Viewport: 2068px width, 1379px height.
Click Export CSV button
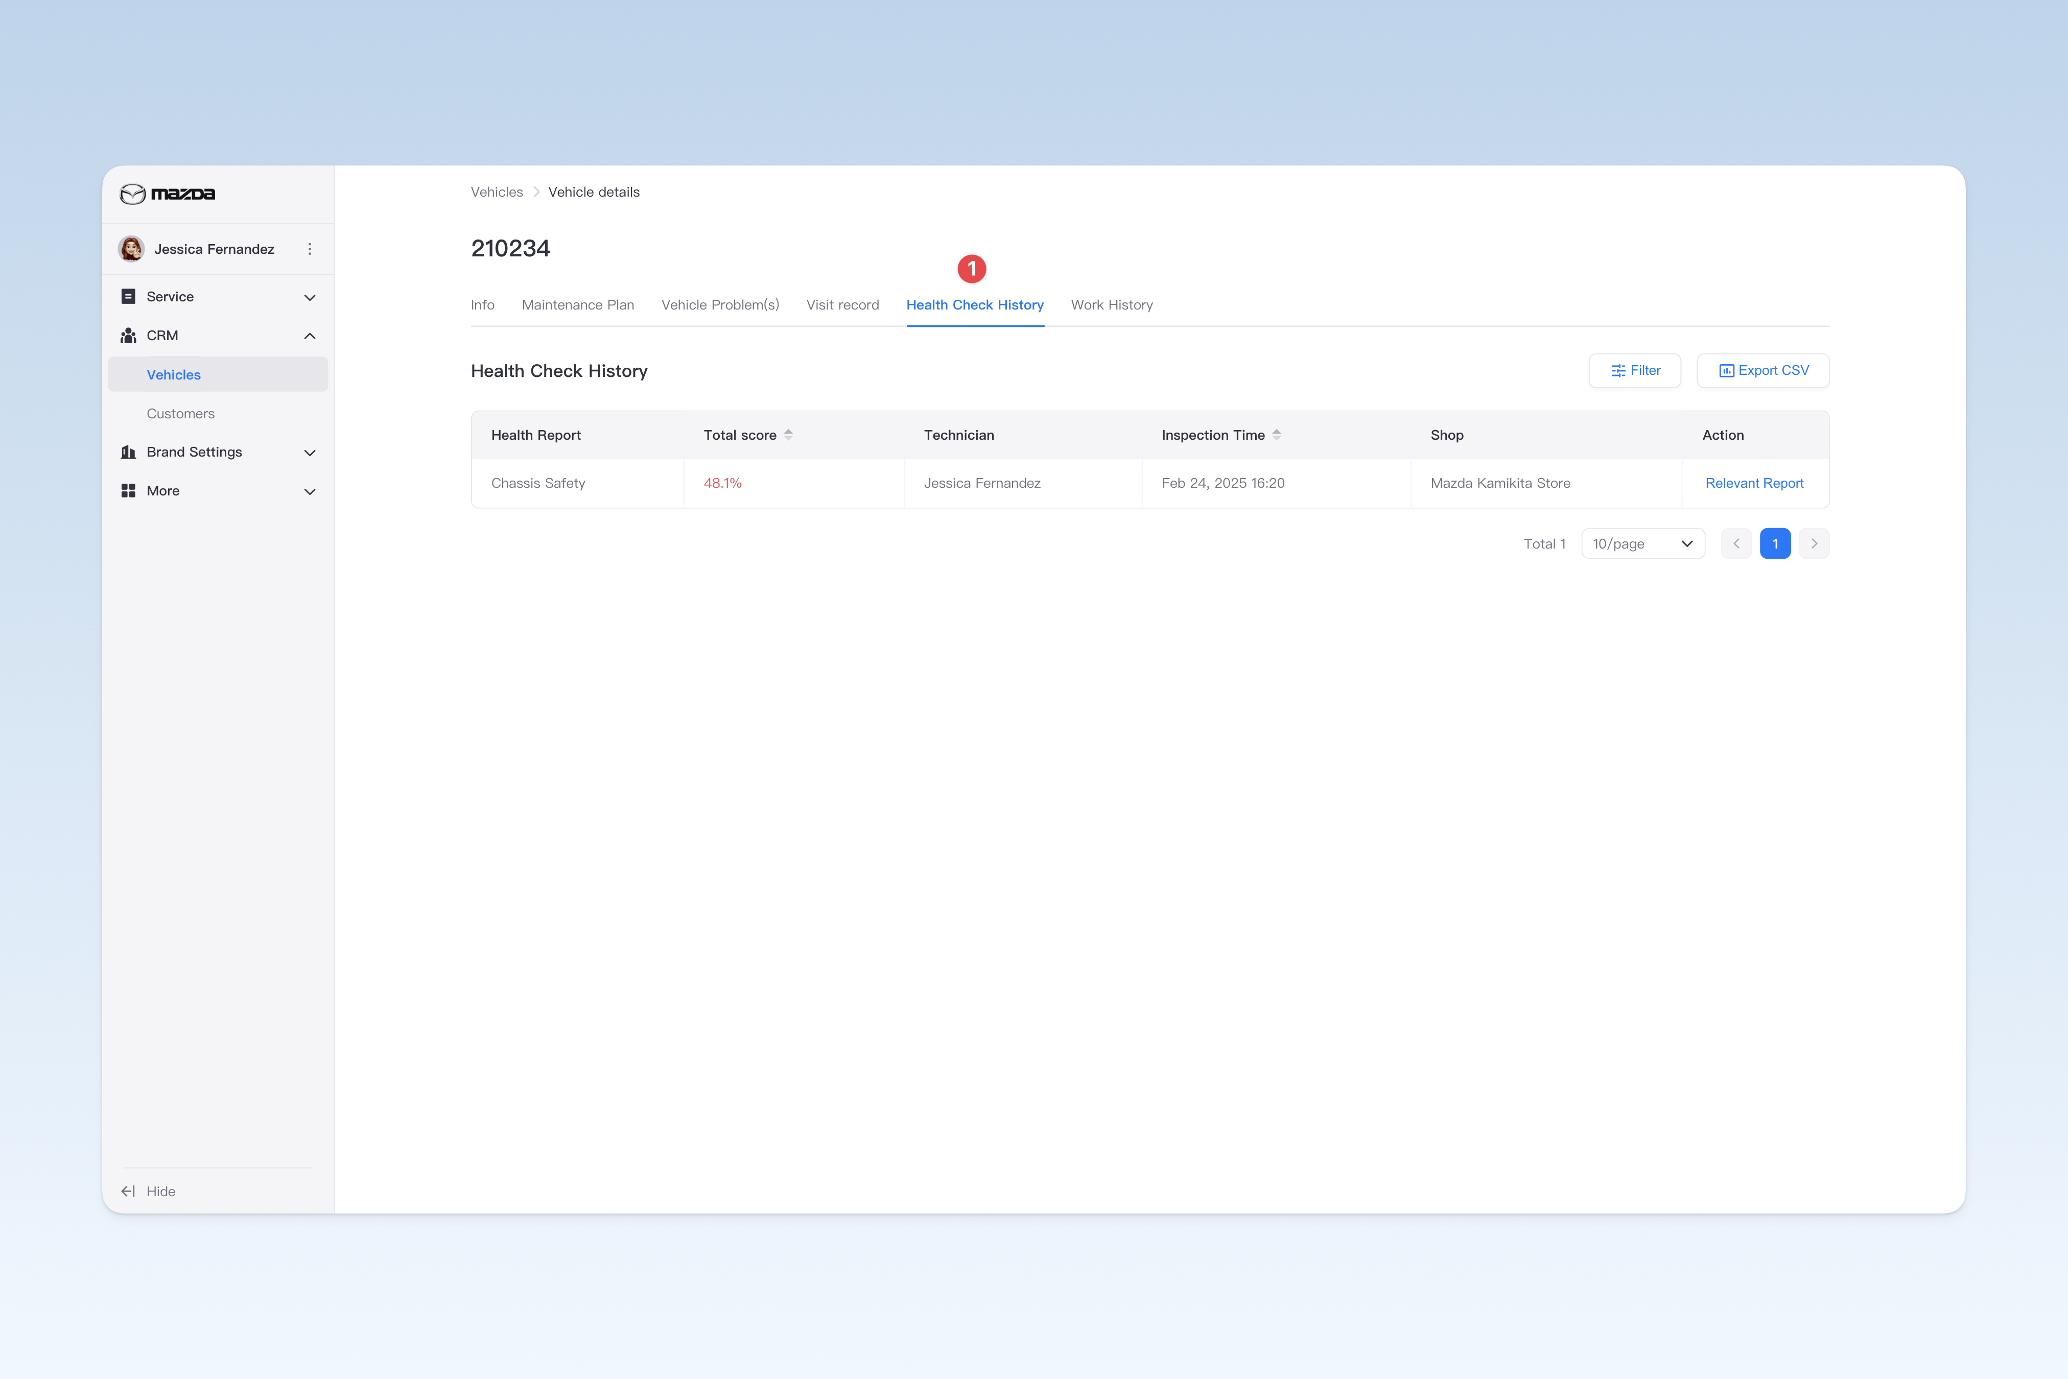coord(1763,370)
